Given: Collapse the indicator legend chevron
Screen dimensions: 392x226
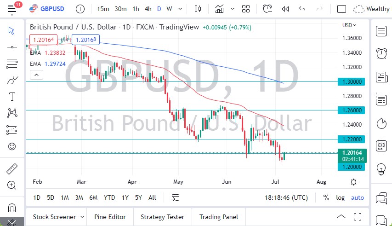Looking at the screenshot, I should 37,75.
